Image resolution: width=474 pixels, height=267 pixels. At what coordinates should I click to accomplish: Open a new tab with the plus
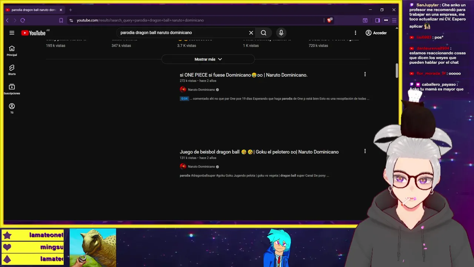tap(70, 10)
